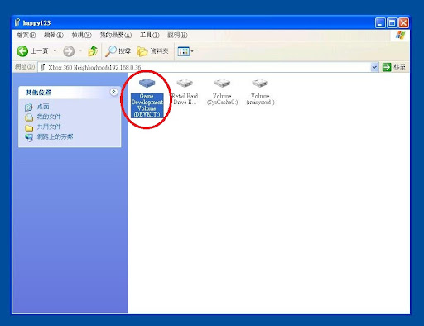
Task: Go up one folder level
Action: pos(93,51)
